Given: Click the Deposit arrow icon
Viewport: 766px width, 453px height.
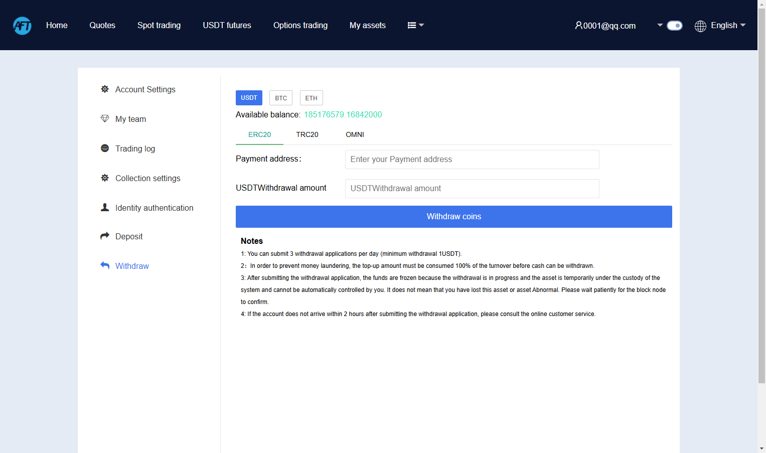Looking at the screenshot, I should [105, 236].
